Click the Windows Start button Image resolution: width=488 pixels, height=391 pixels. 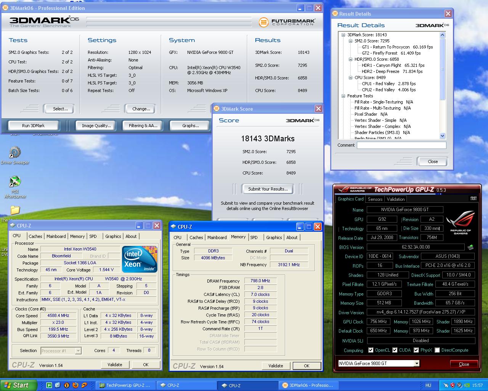(x=18, y=385)
